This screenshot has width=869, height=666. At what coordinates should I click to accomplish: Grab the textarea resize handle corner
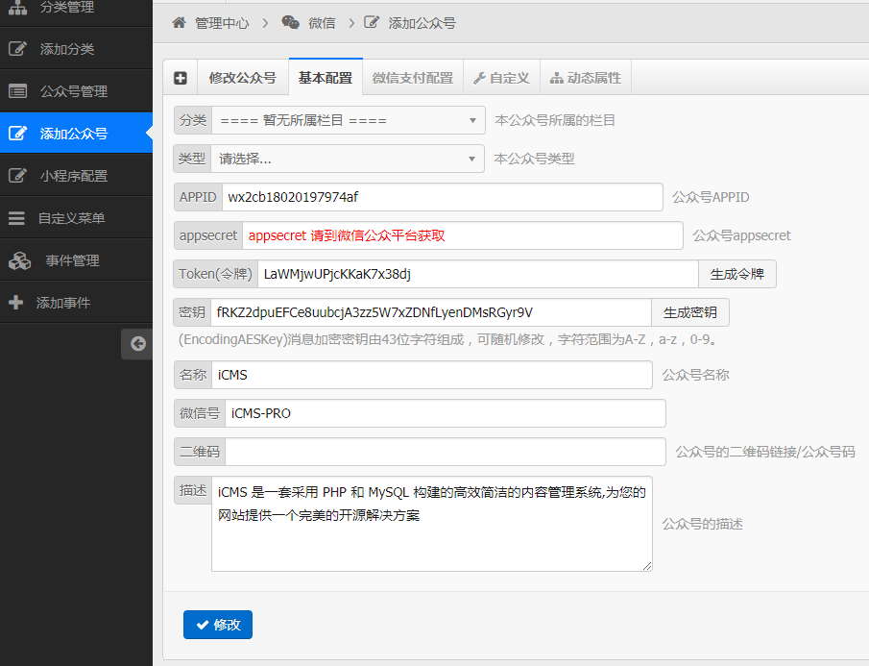click(x=647, y=566)
